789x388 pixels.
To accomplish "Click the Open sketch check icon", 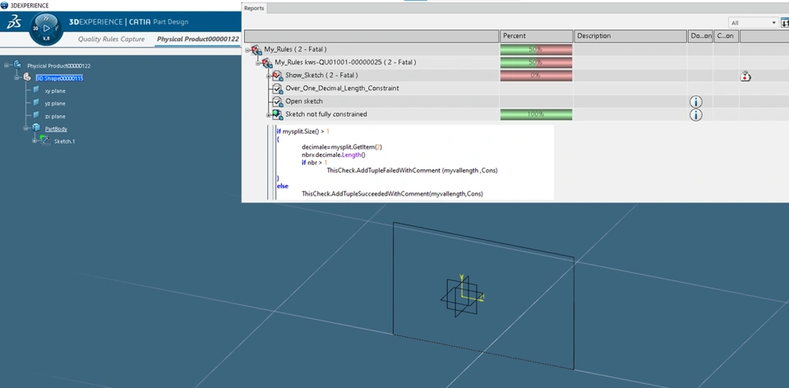I will click(x=278, y=102).
